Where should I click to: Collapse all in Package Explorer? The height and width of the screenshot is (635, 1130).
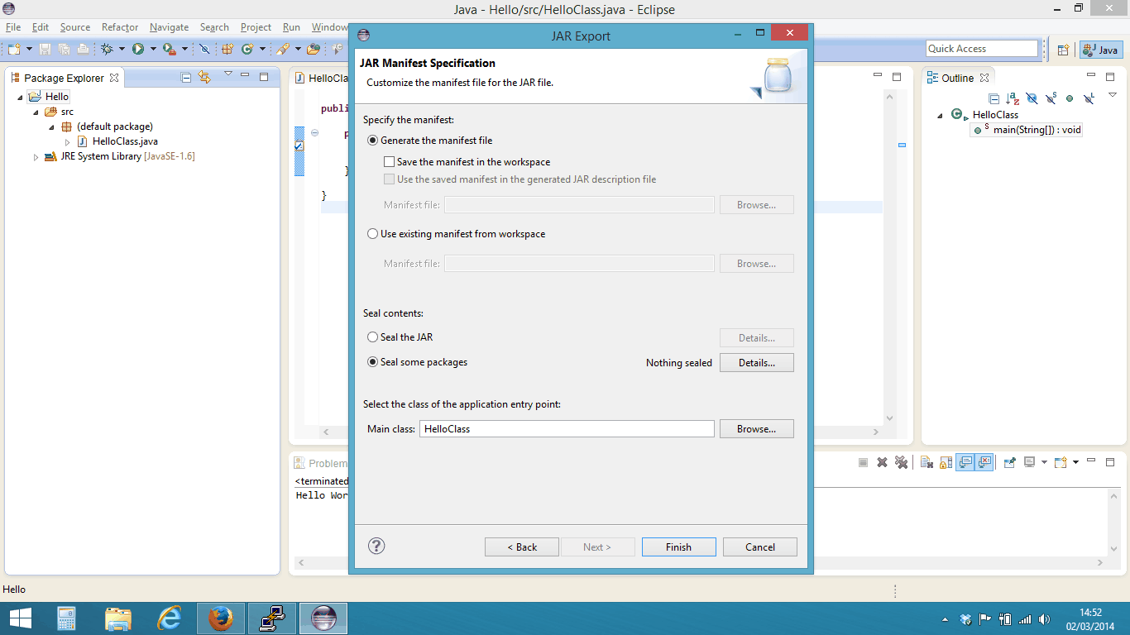[186, 78]
